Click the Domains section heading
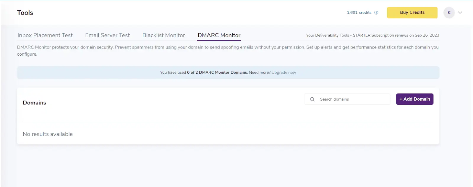473x187 pixels. [x=34, y=103]
